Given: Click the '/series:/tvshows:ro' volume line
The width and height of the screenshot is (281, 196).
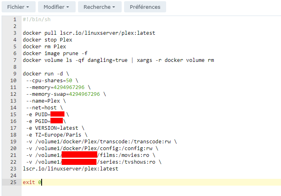Looking at the screenshot, I should [x=94, y=162].
